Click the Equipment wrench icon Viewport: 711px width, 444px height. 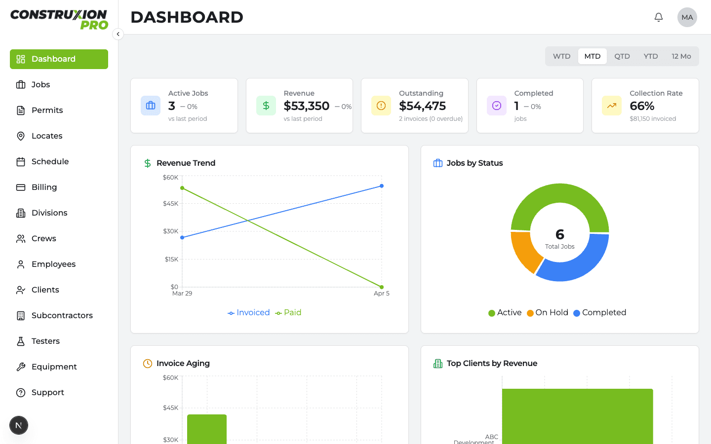21,367
